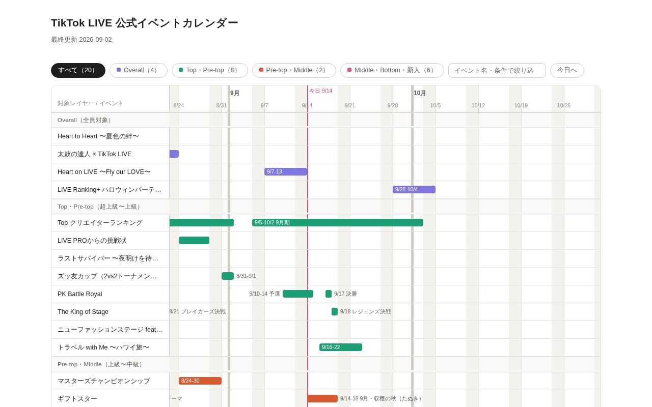Filter by Middle・Bottom・新人（6） category
The width and height of the screenshot is (652, 407).
392,70
